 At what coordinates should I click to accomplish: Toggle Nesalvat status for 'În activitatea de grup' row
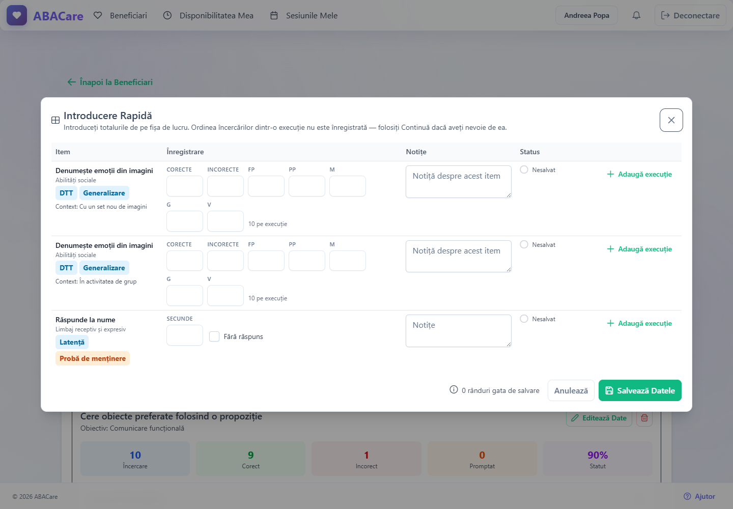click(524, 244)
